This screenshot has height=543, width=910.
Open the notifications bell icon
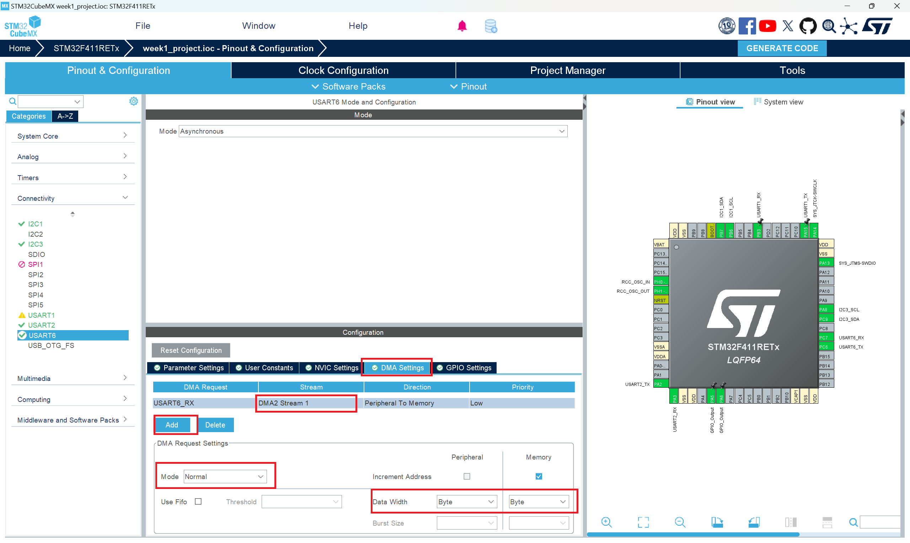(x=462, y=26)
